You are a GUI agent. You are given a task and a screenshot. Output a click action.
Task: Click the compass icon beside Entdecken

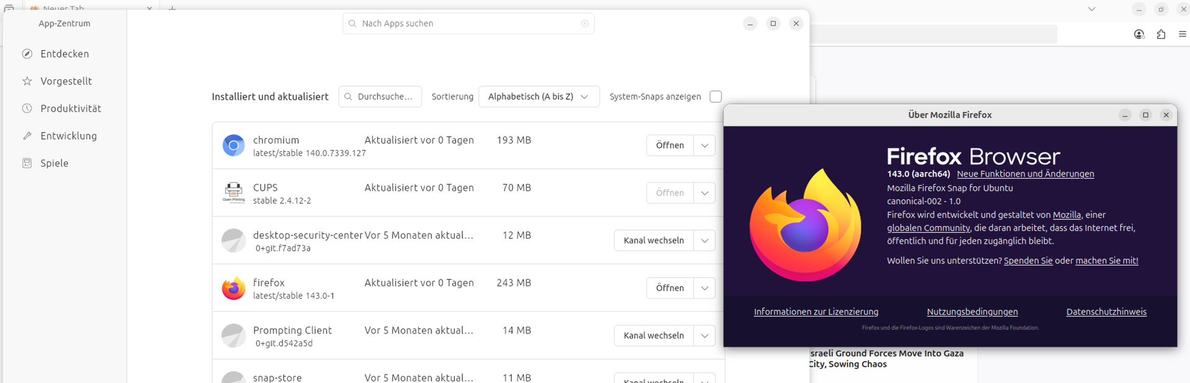pos(27,54)
